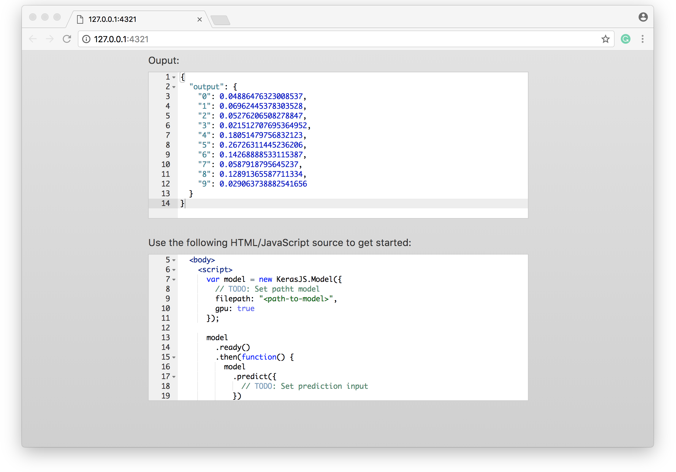The height and width of the screenshot is (472, 676).
Task: Collapse the then(function() block on line 15
Action: pos(174,357)
